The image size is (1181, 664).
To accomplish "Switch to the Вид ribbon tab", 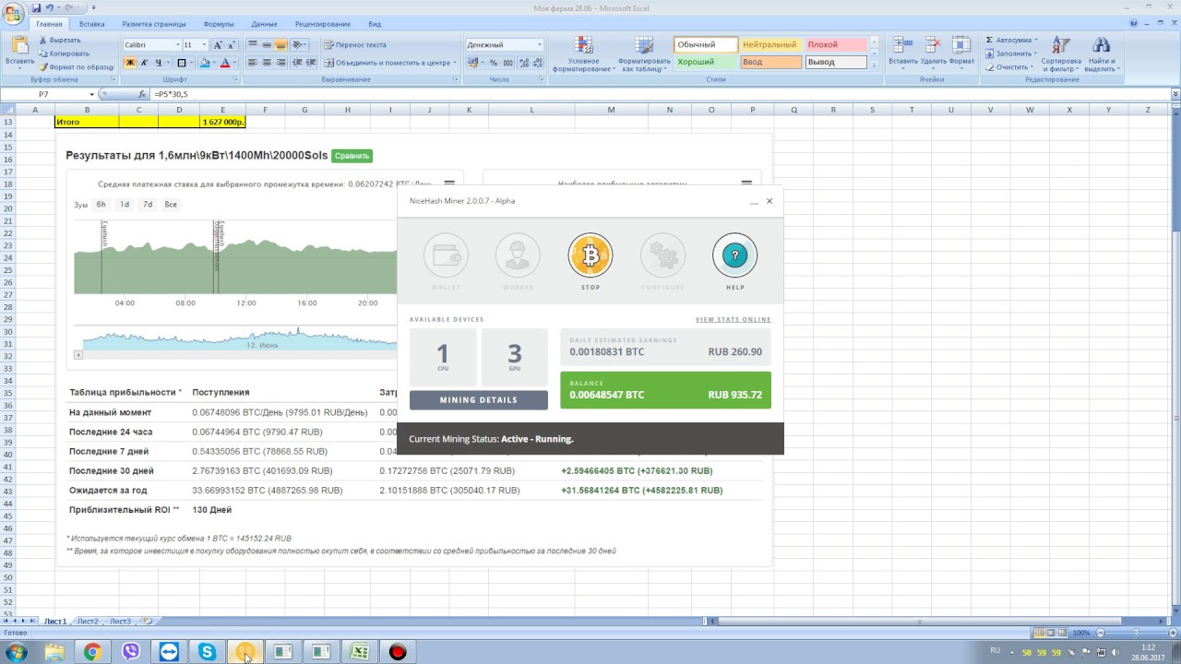I will tap(375, 24).
